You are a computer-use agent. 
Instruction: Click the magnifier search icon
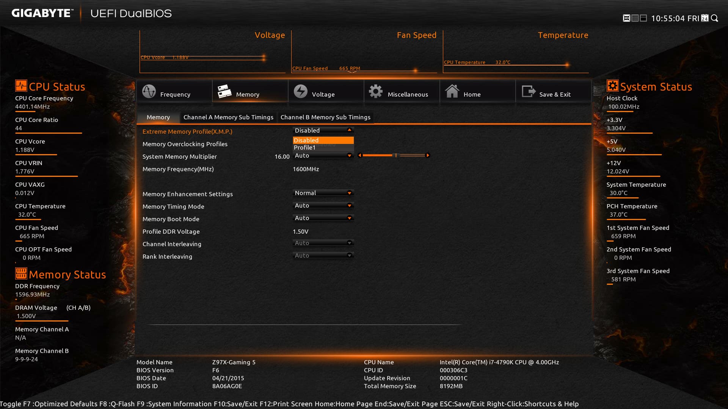tap(715, 18)
